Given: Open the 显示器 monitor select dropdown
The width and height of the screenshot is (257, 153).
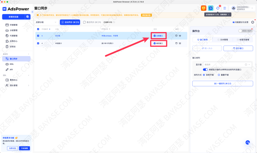Looking at the screenshot, I should [227, 64].
